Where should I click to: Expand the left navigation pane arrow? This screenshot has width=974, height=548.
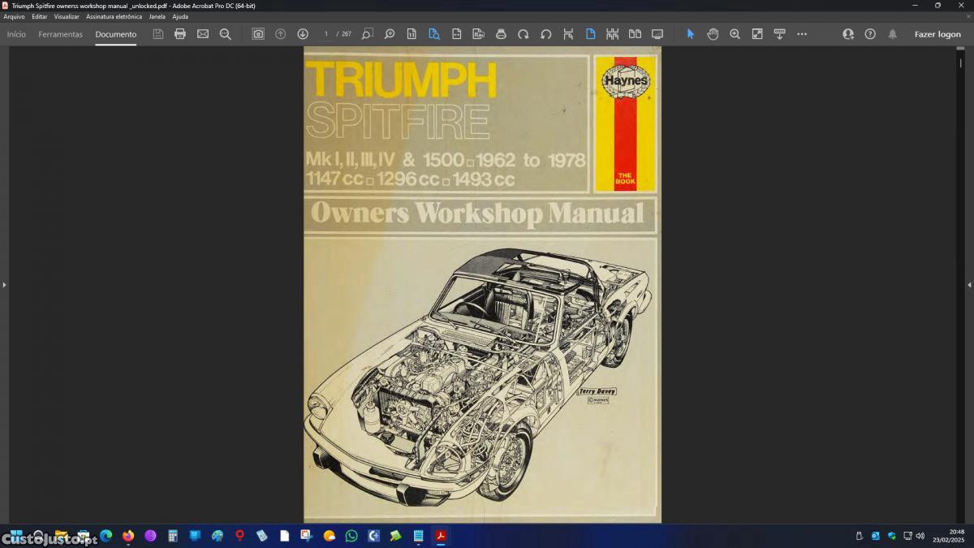tap(4, 285)
